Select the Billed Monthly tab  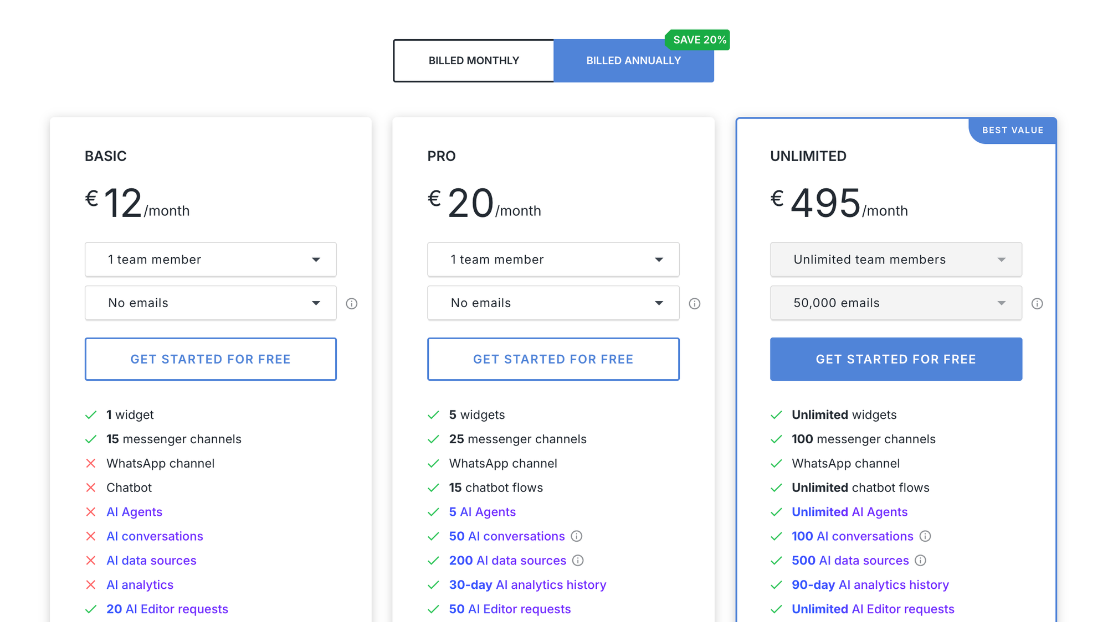coord(474,60)
